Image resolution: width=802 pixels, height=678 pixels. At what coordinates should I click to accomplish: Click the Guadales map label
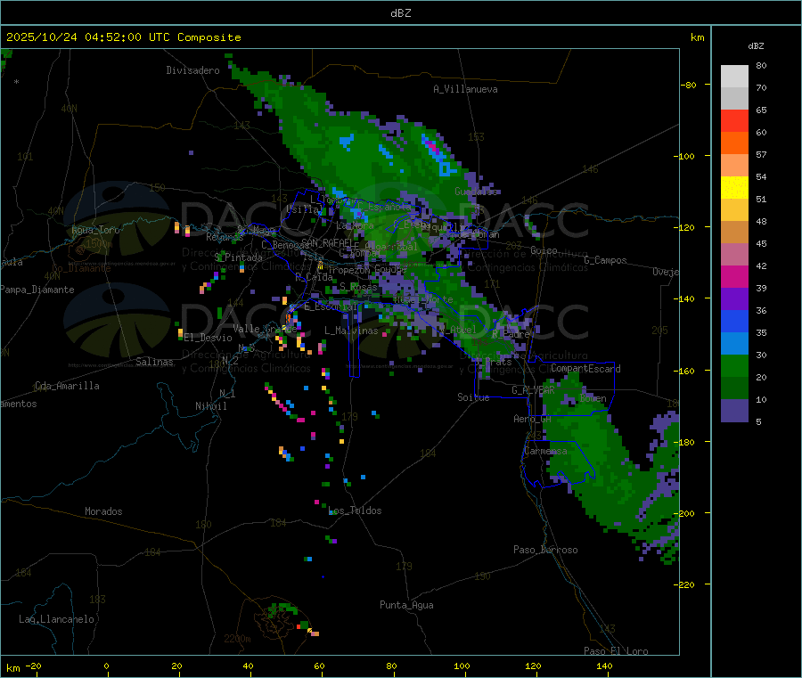coord(476,192)
